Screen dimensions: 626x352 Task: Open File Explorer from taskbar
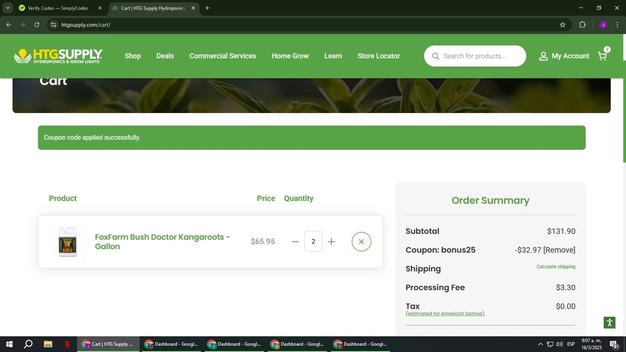(x=48, y=344)
